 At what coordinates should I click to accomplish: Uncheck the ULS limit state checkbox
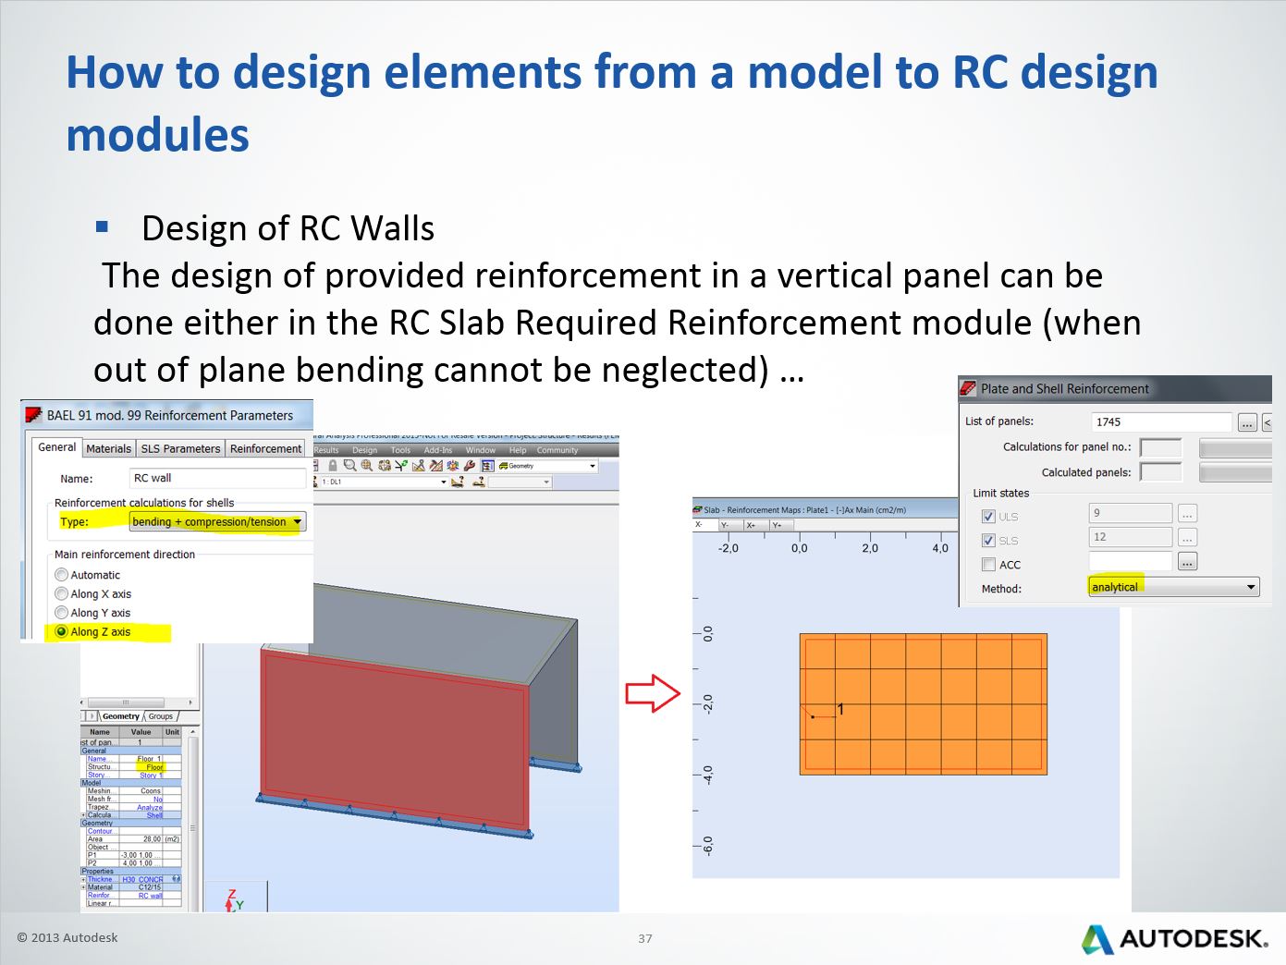click(x=990, y=516)
